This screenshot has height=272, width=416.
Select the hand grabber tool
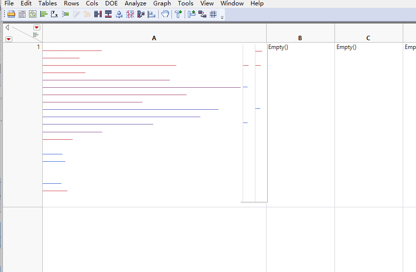165,14
